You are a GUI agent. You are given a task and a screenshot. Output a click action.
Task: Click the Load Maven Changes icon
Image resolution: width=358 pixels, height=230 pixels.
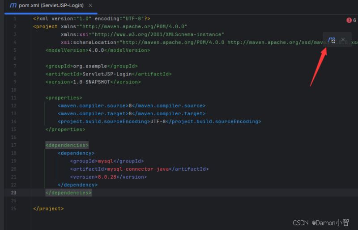coord(332,40)
